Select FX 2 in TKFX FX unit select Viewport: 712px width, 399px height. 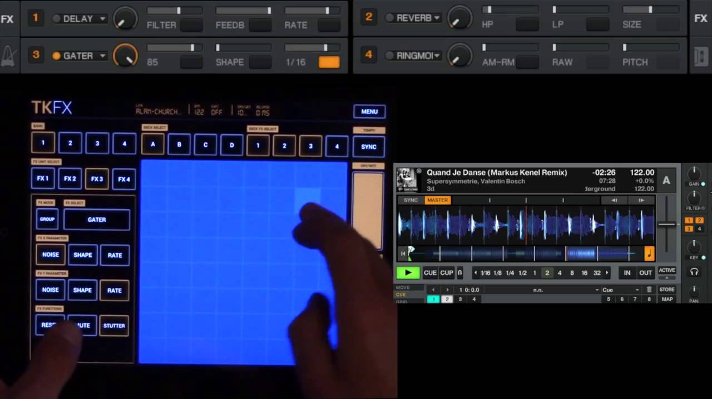[x=70, y=179]
